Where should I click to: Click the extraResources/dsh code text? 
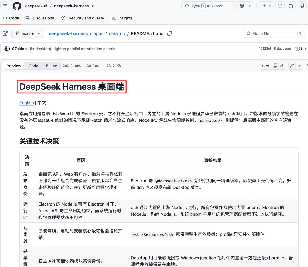pos(152,234)
